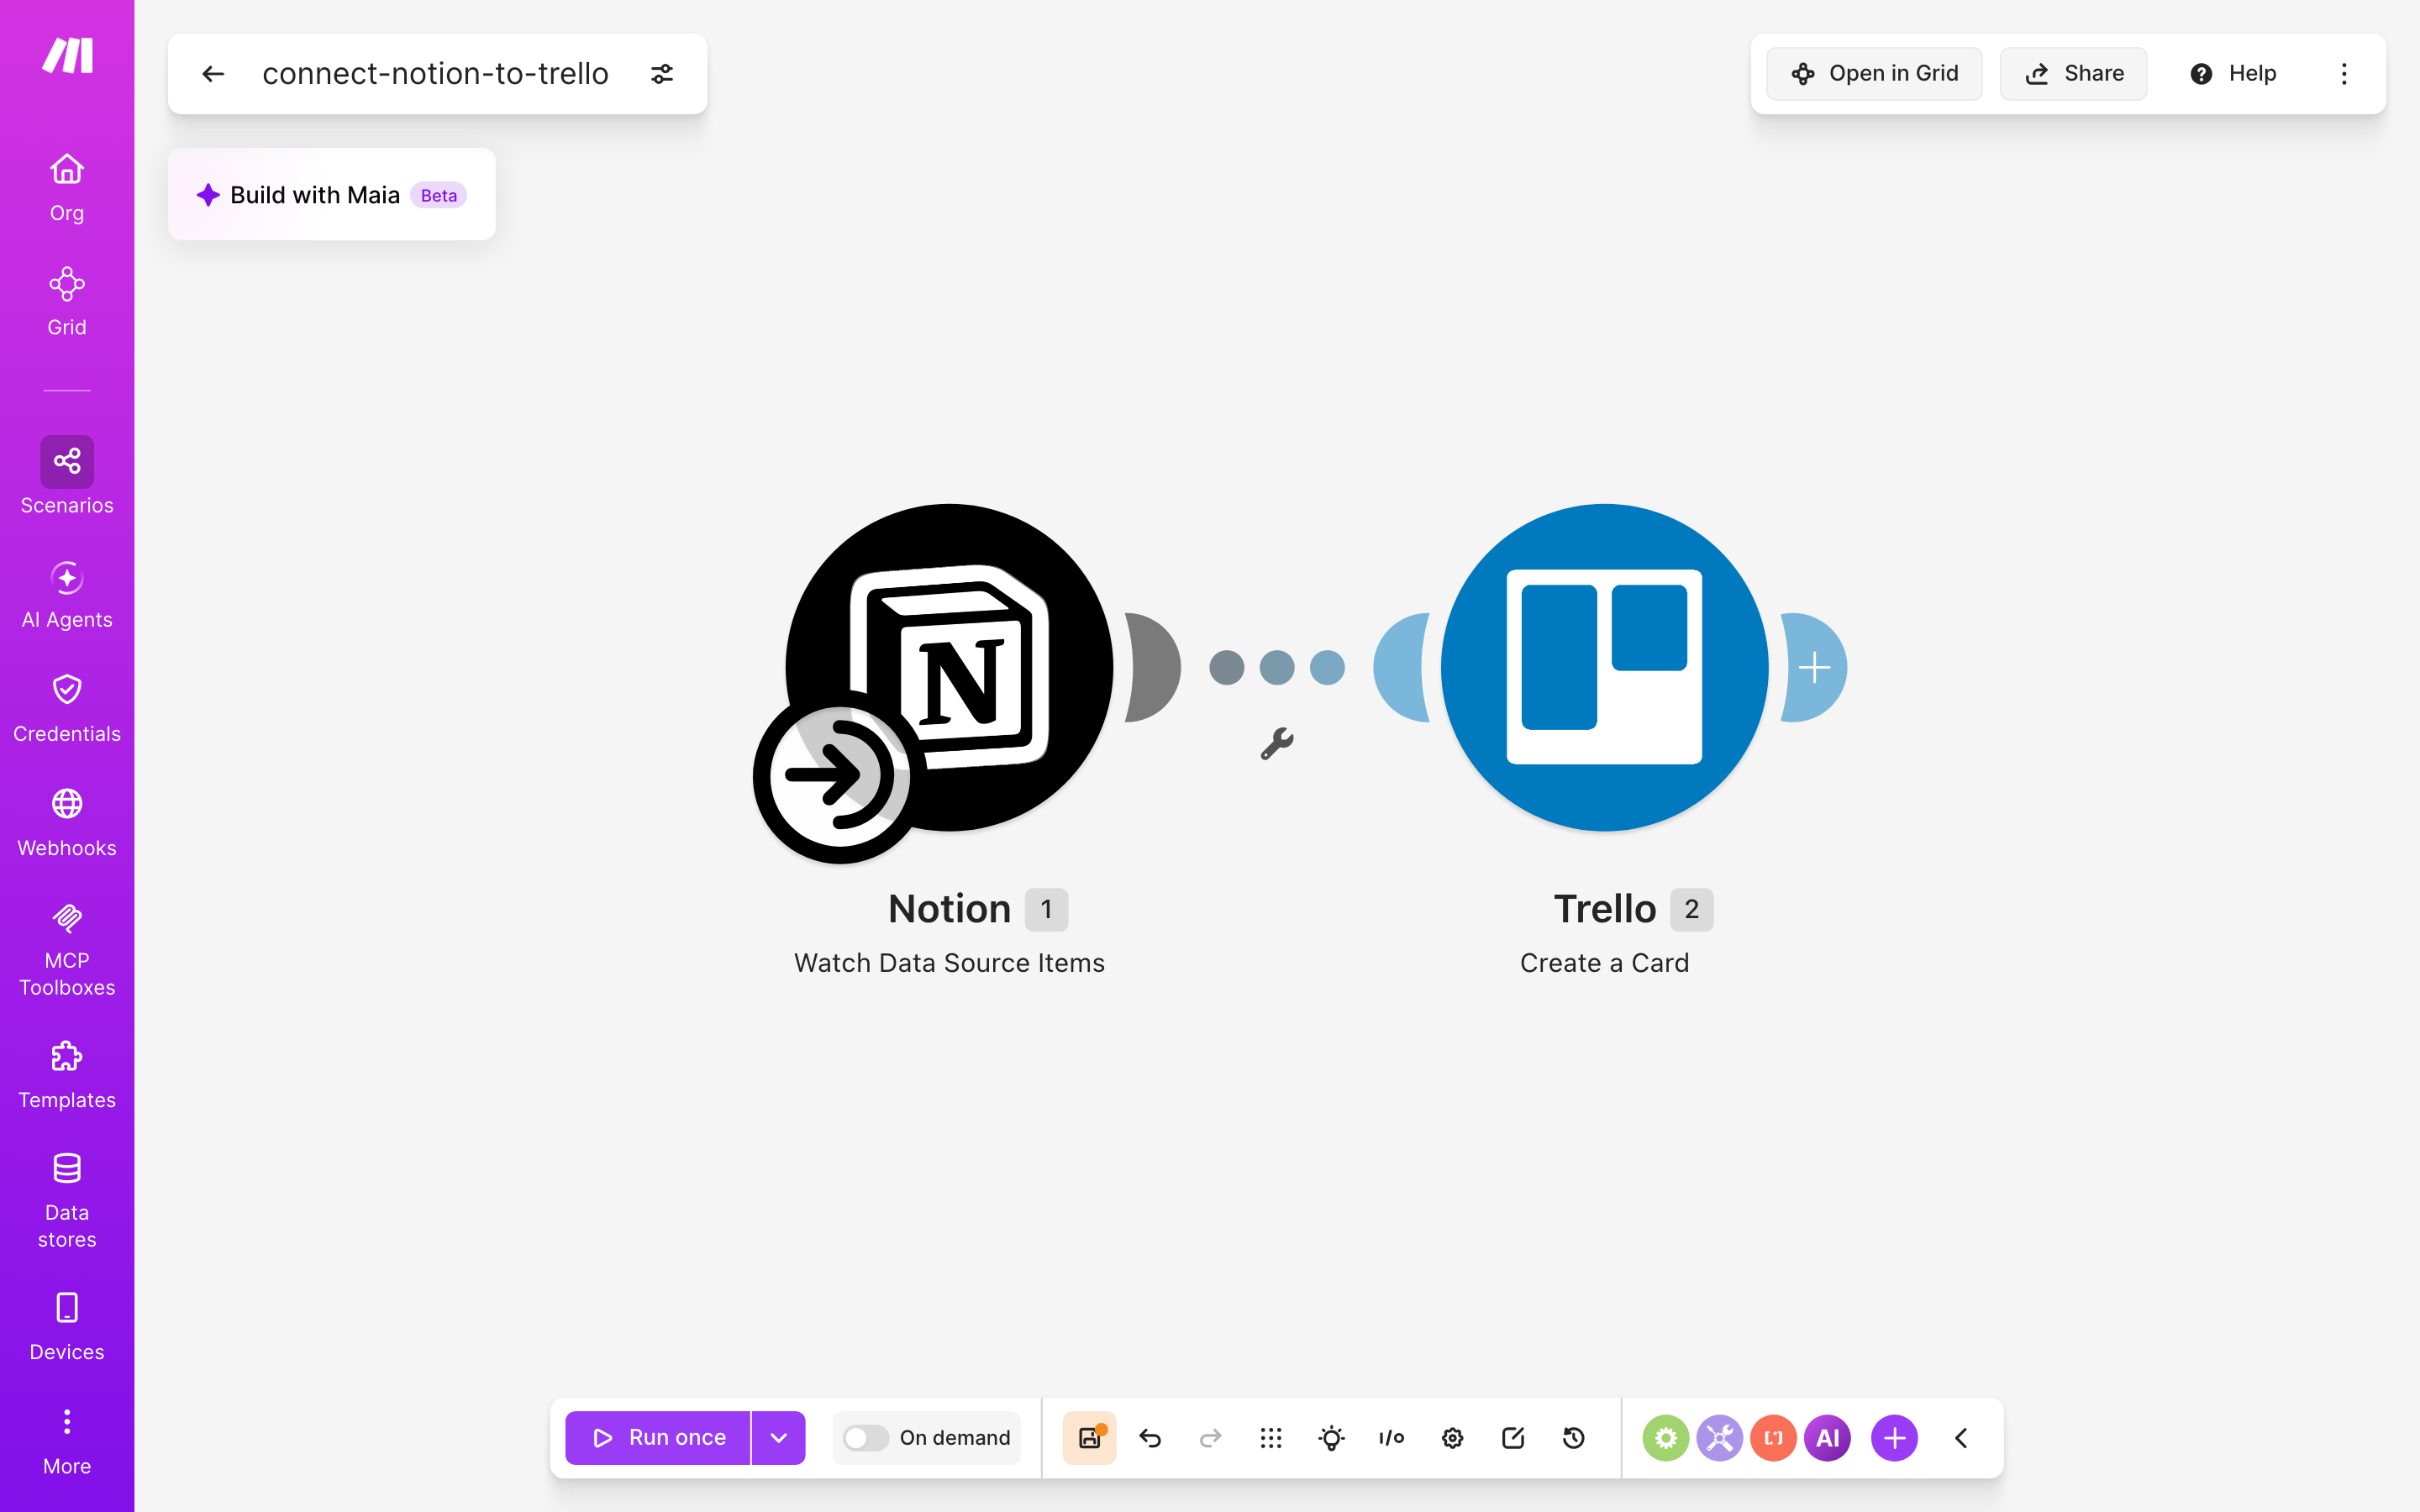This screenshot has height=1512, width=2420.
Task: Open Webhooks in sidebar
Action: pos(67,823)
